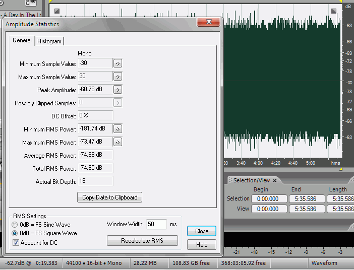Click the 44100 • 16-bit • Mono status entry

94,263
